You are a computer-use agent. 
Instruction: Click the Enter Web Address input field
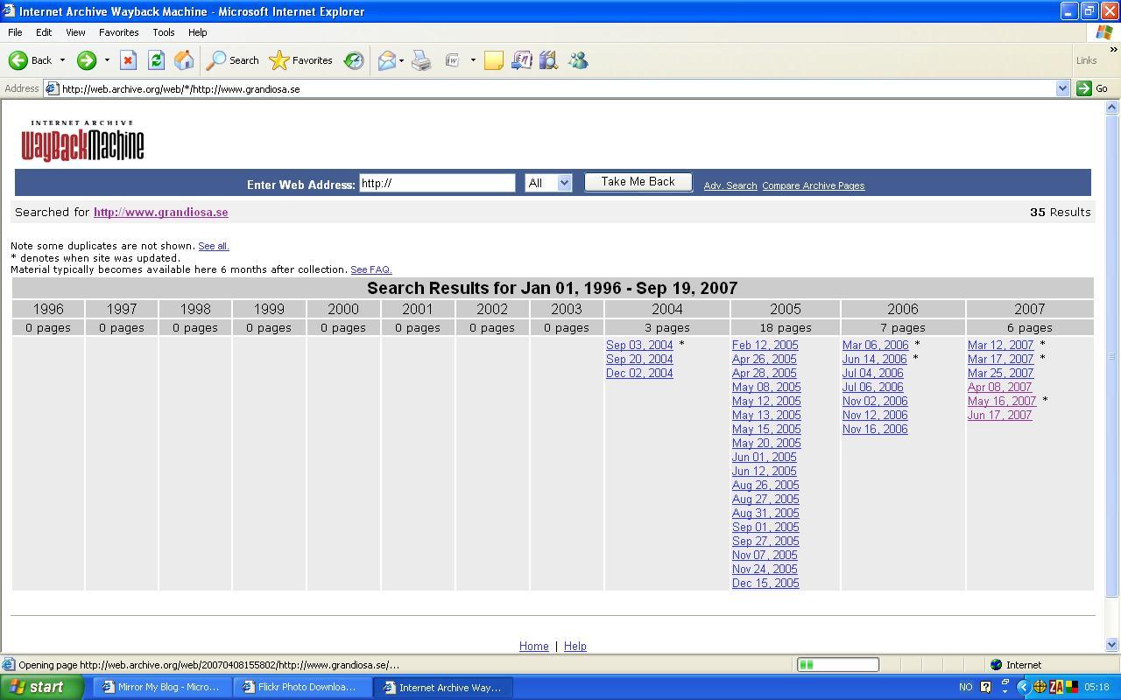[x=437, y=183]
